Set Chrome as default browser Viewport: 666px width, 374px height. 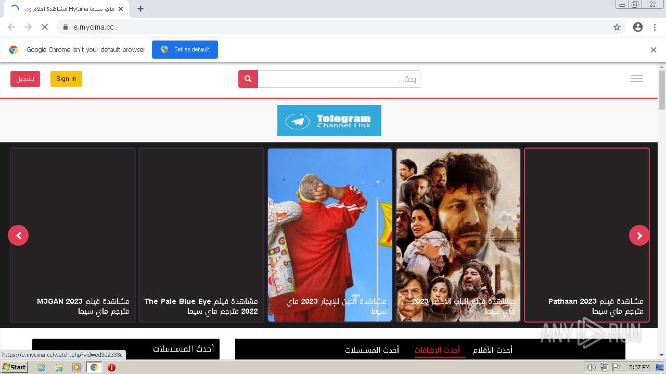click(185, 49)
